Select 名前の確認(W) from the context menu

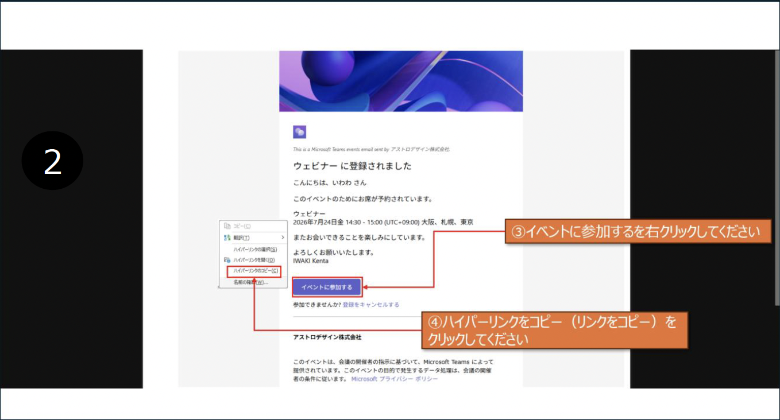[253, 282]
